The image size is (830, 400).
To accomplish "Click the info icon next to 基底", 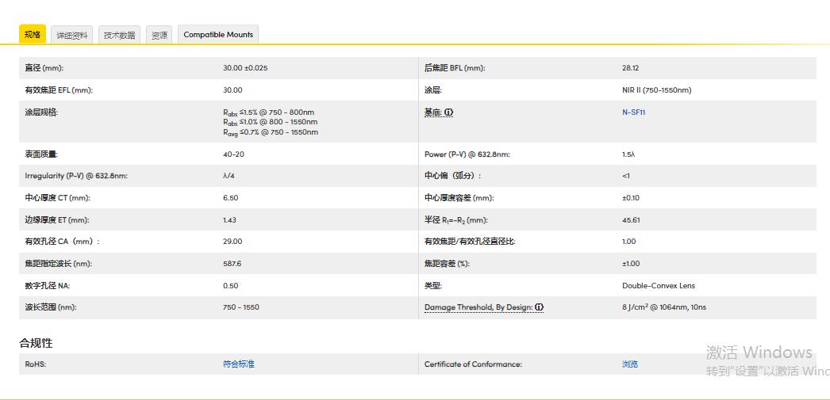I will point(449,112).
